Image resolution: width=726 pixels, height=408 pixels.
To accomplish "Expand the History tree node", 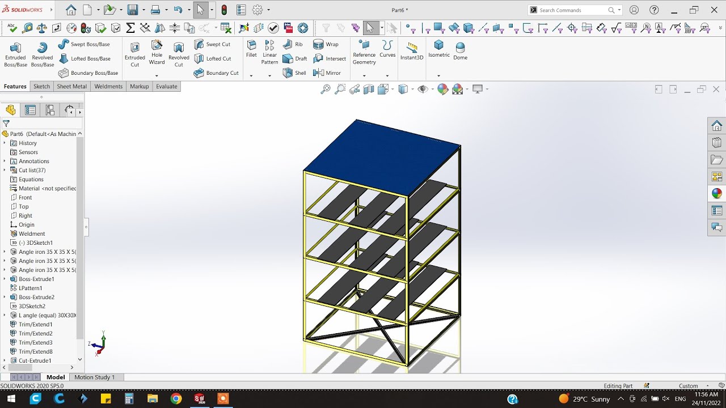I will click(5, 143).
